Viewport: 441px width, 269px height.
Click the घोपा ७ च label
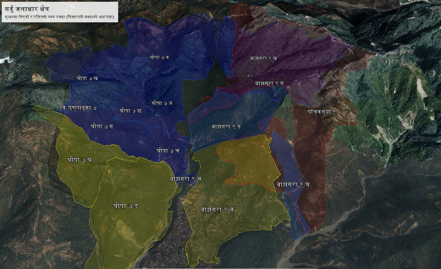168,151
